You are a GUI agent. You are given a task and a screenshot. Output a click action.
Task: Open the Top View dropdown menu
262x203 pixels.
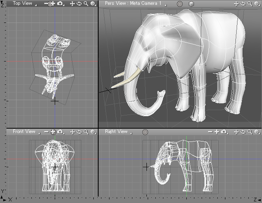(23, 3)
